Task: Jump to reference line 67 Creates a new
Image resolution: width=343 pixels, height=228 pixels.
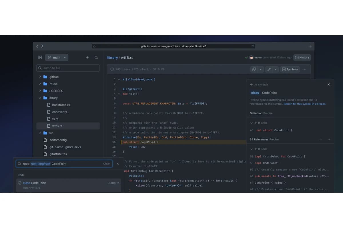Action: 289,189
